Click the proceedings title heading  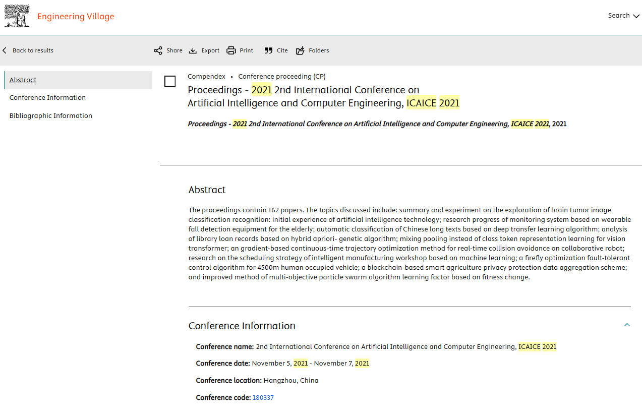click(x=323, y=96)
